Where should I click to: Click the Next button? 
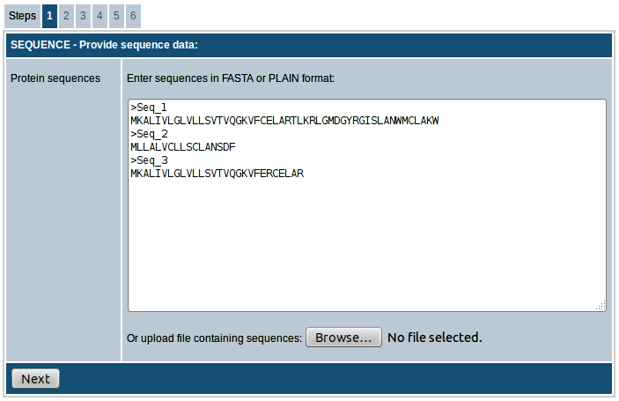[x=35, y=379]
